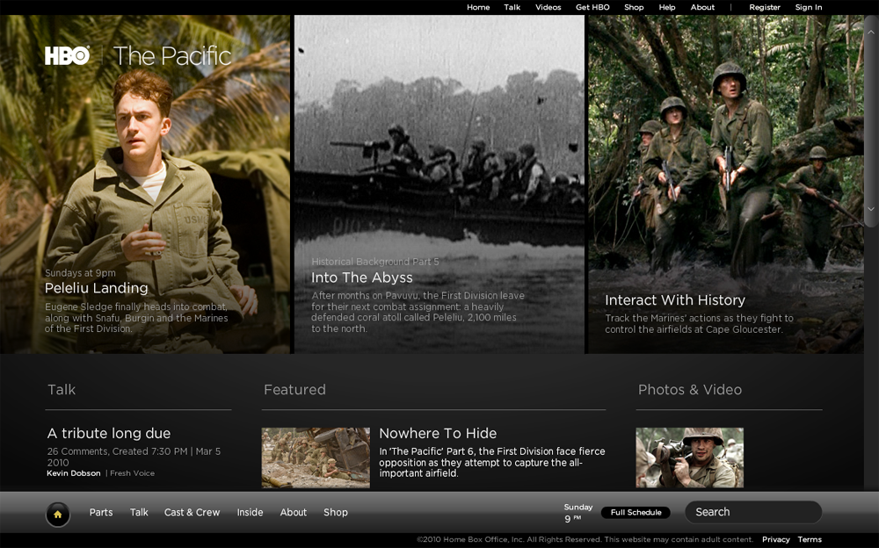Select Get HBO in the top menu
The image size is (879, 548).
coord(592,7)
